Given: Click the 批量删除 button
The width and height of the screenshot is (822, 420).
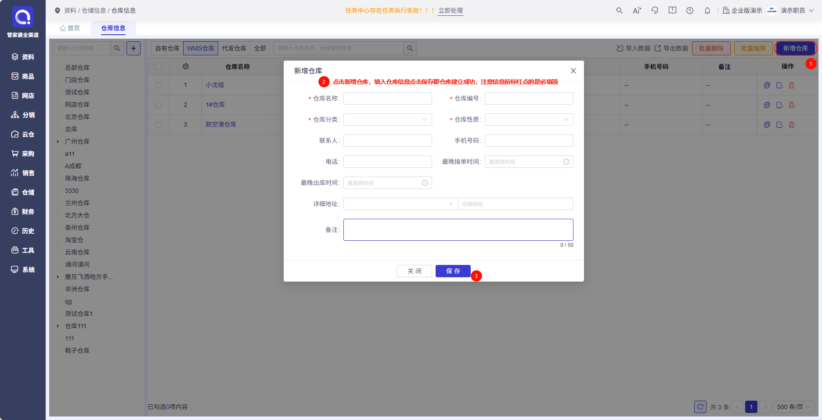Looking at the screenshot, I should click(711, 48).
